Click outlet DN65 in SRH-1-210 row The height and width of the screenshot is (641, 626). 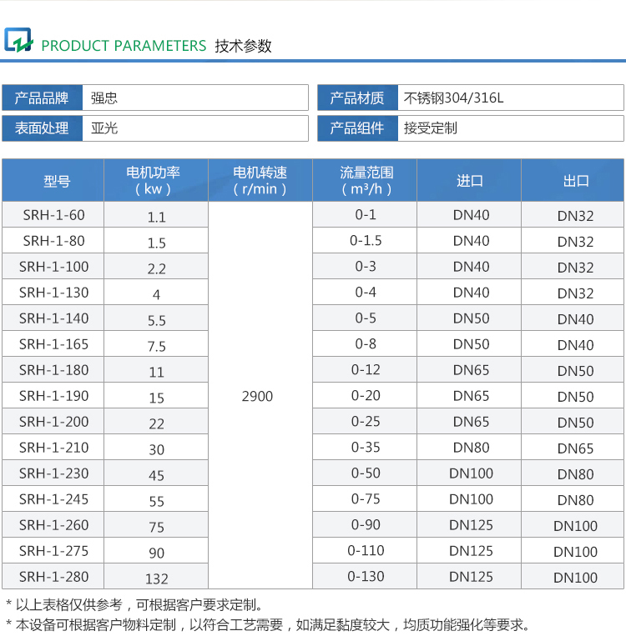click(x=575, y=448)
